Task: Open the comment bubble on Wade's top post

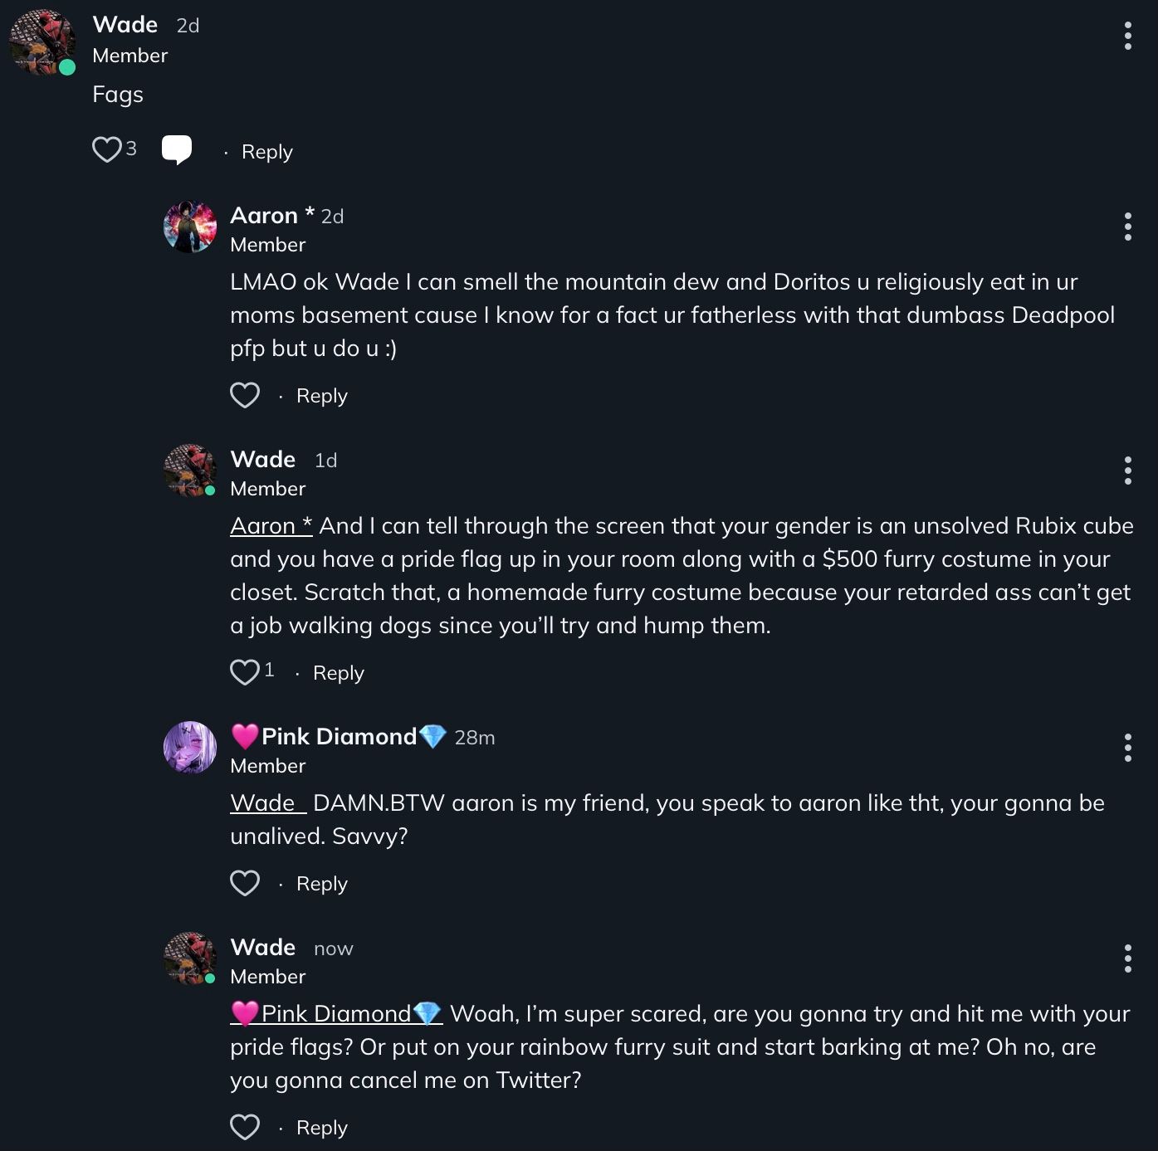Action: pos(177,149)
